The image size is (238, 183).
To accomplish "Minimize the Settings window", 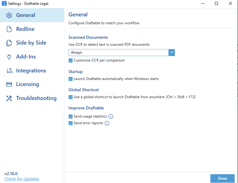I will point(203,3).
